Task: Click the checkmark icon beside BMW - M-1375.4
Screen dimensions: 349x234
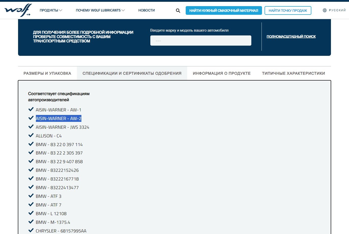Action: click(31, 222)
